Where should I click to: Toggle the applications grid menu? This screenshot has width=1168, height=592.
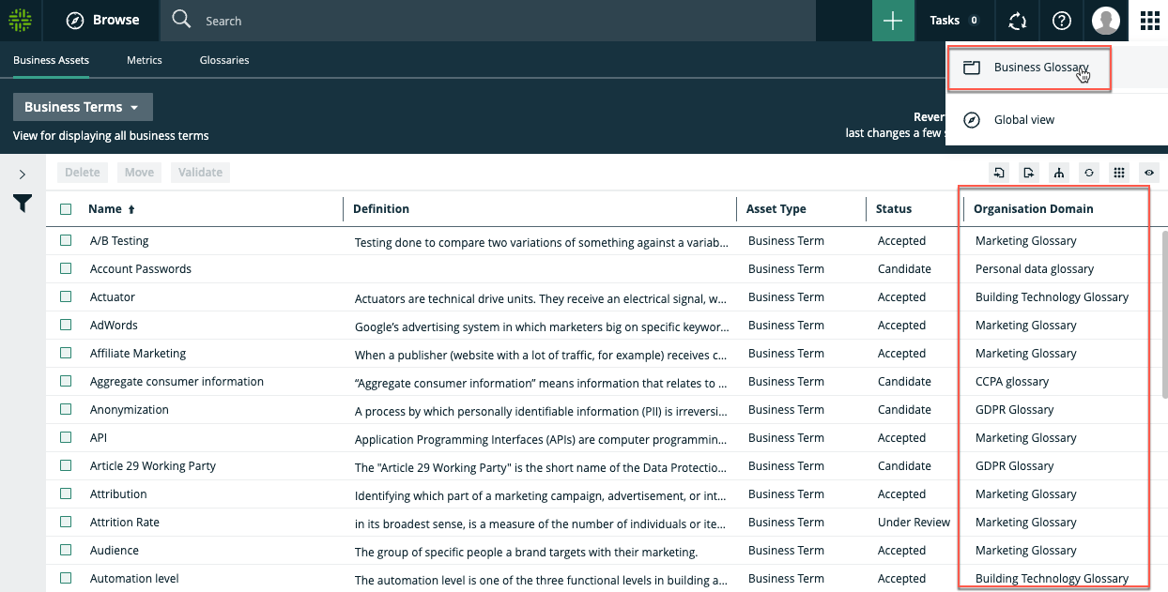pos(1150,21)
